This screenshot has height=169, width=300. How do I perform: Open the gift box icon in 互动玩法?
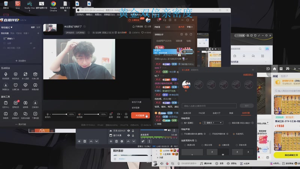pyautogui.click(x=35, y=74)
